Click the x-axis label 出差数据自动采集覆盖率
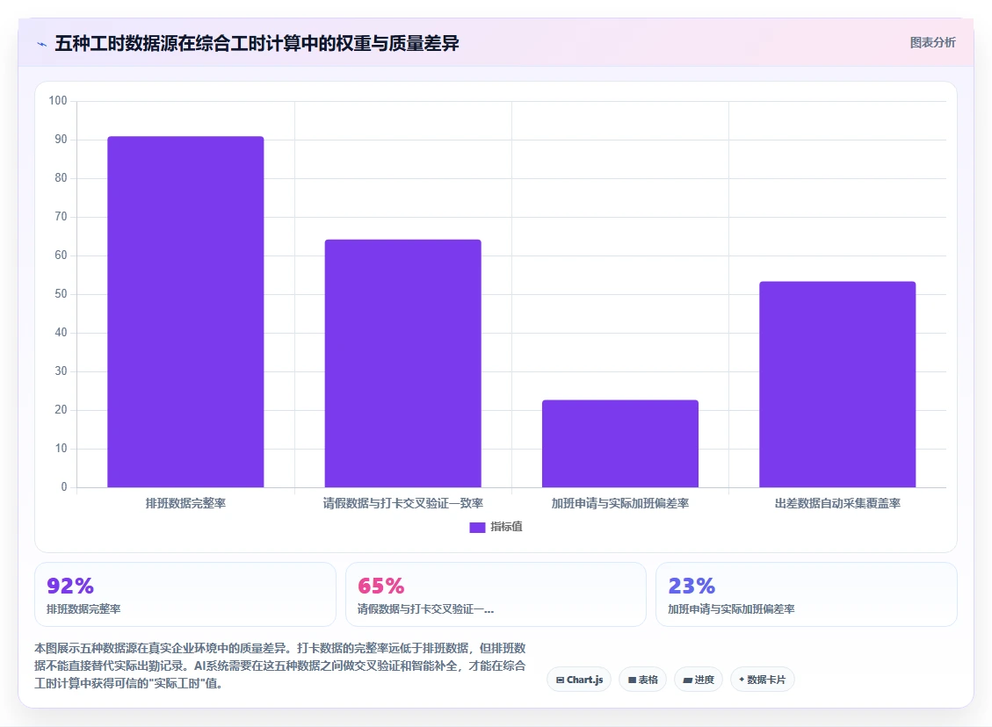This screenshot has width=992, height=727. (837, 503)
